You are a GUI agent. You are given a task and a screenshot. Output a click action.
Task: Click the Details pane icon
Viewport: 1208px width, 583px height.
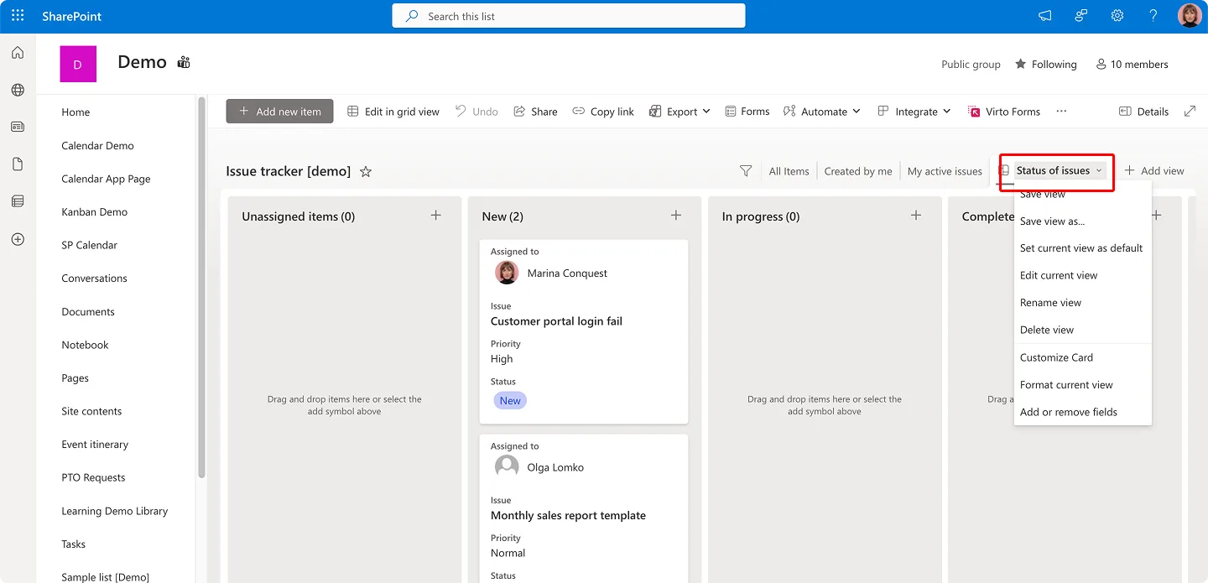coord(1143,111)
